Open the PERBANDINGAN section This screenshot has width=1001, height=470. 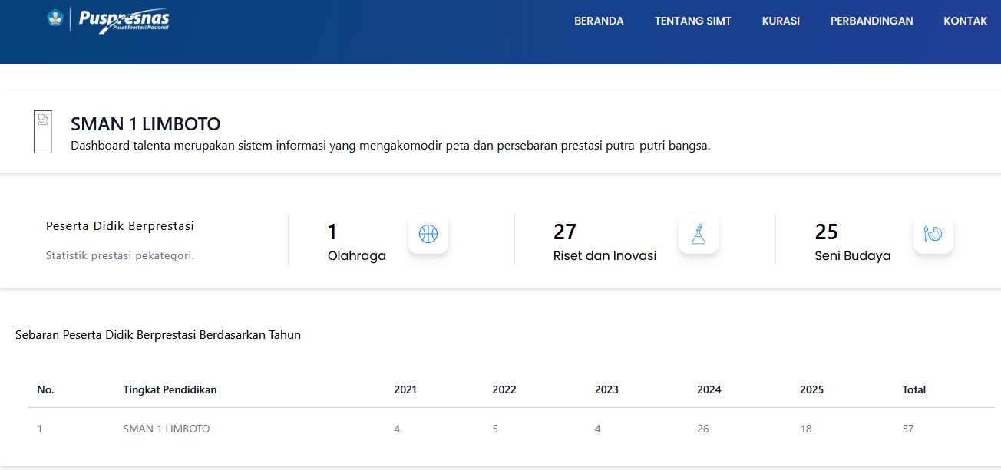[x=871, y=21]
